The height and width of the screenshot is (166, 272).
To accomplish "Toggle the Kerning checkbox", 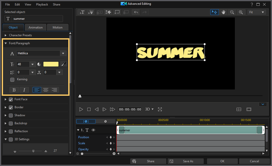I will pos(12,79).
